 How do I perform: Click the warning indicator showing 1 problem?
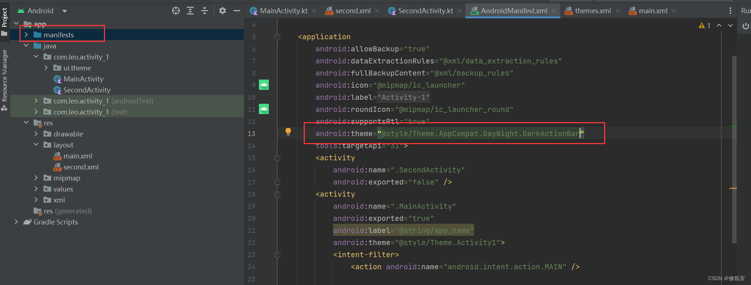click(x=705, y=25)
